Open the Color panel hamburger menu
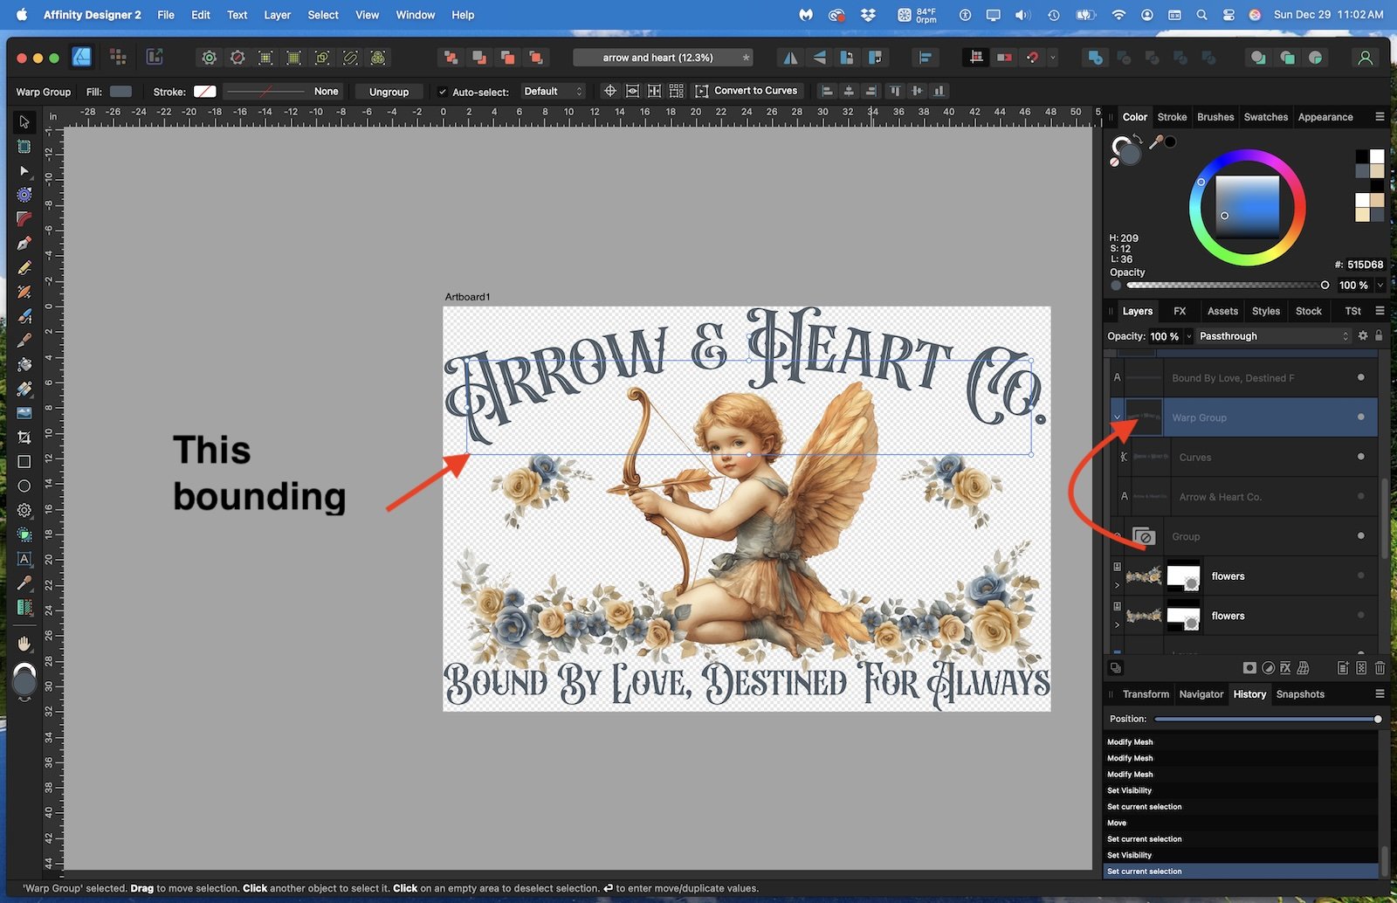Screen dimensions: 1397x903 1380,116
